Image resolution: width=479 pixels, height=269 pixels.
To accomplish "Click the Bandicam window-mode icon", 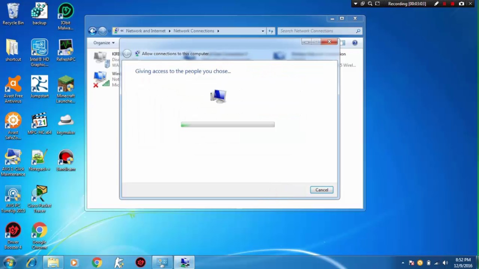I will [363, 4].
